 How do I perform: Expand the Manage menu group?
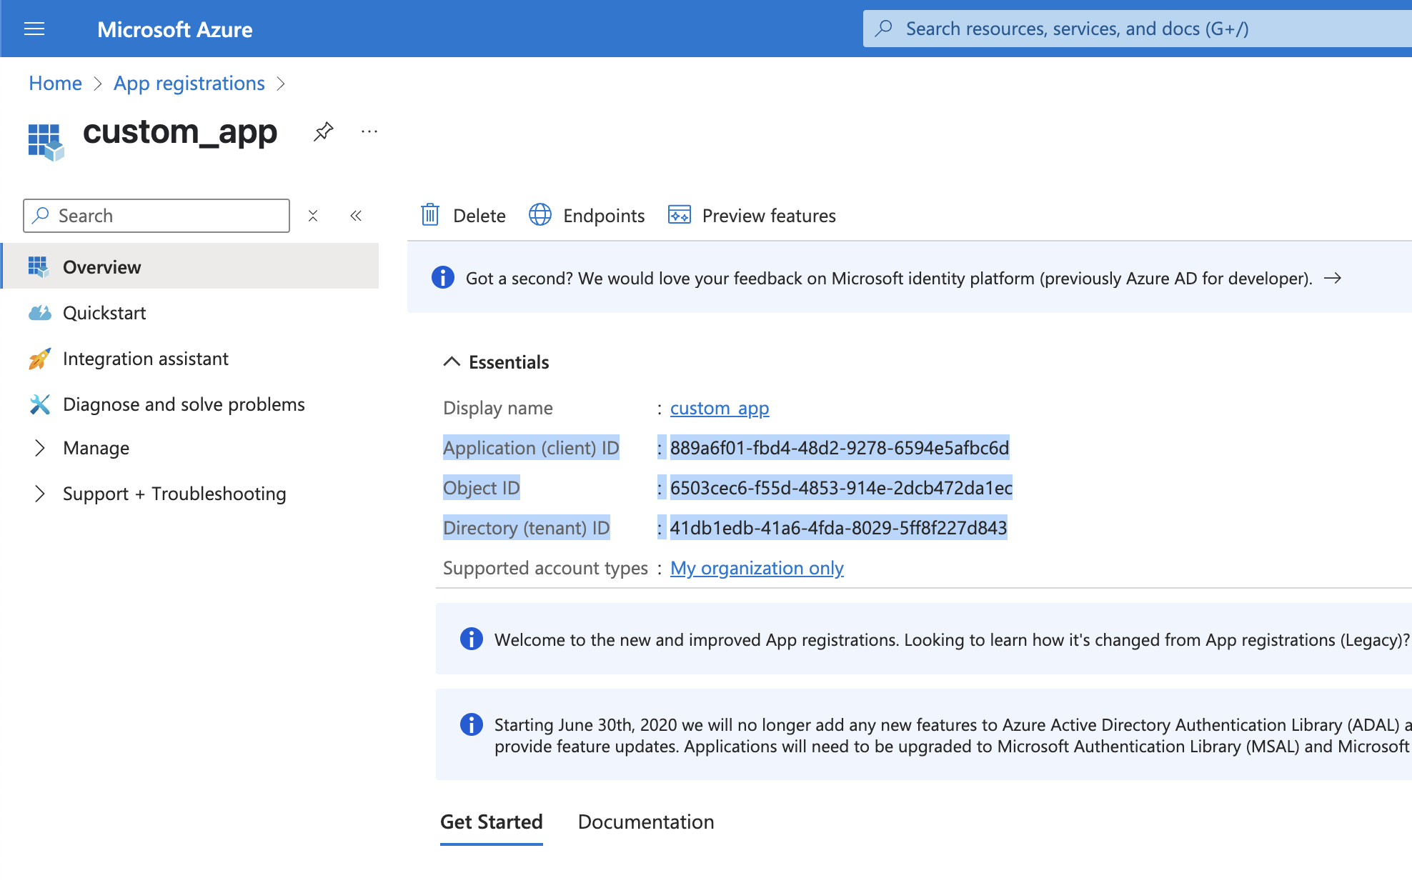(x=40, y=448)
